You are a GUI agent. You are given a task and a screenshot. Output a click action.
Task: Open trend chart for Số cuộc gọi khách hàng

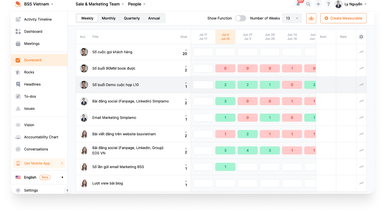tap(361, 52)
